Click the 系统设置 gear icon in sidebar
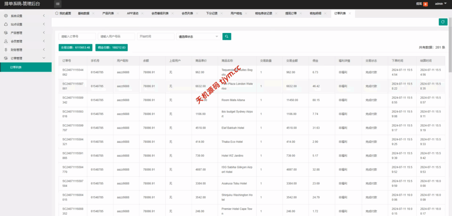Screen dimensions: 452x216 6,16
